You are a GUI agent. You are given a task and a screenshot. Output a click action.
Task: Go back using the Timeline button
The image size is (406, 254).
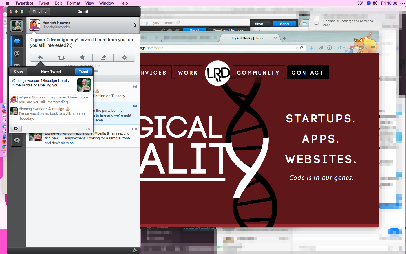point(39,12)
